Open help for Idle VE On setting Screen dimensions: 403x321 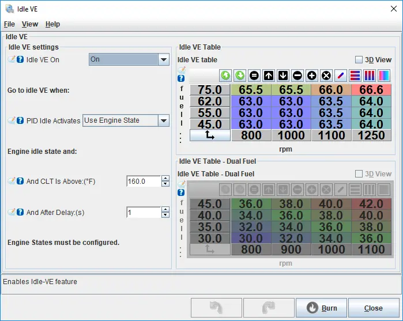click(x=20, y=59)
